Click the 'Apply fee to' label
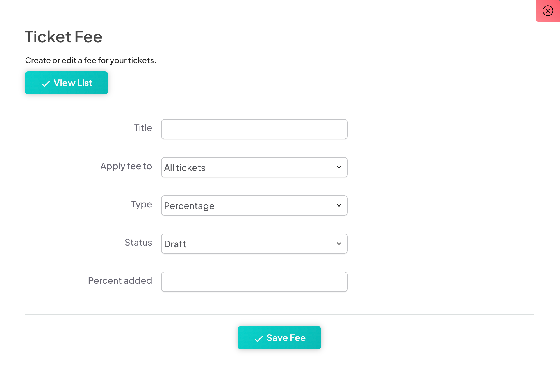 [x=126, y=166]
